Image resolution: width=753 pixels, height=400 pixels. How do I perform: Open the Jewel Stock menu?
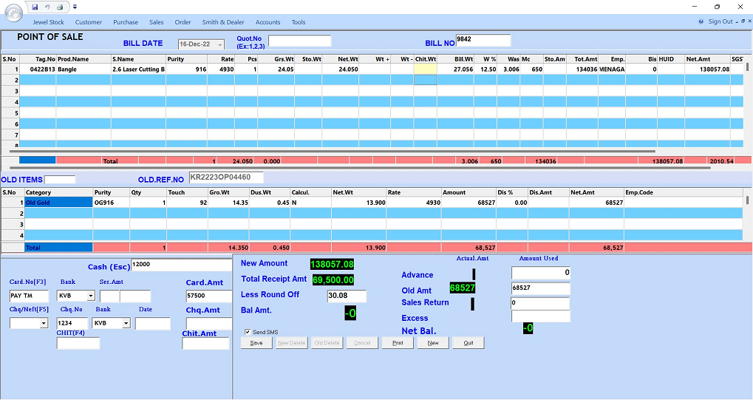click(48, 22)
